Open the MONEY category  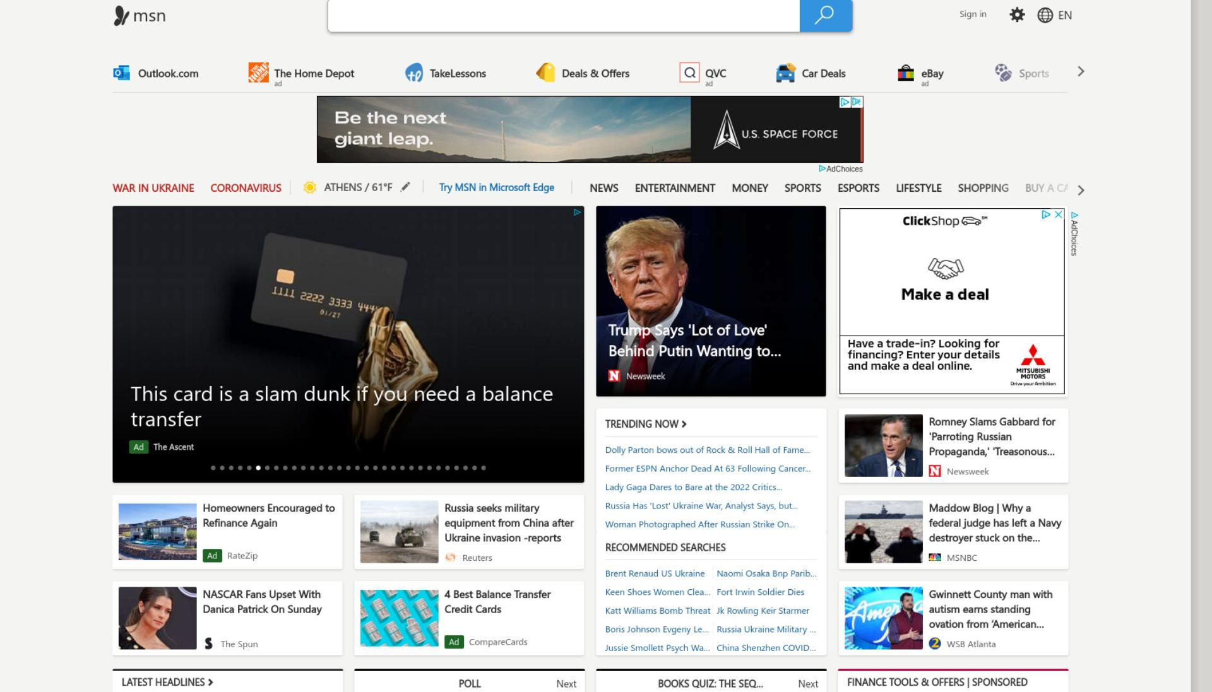click(x=750, y=188)
